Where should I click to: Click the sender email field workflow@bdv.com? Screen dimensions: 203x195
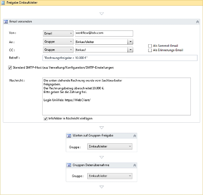tap(104, 33)
